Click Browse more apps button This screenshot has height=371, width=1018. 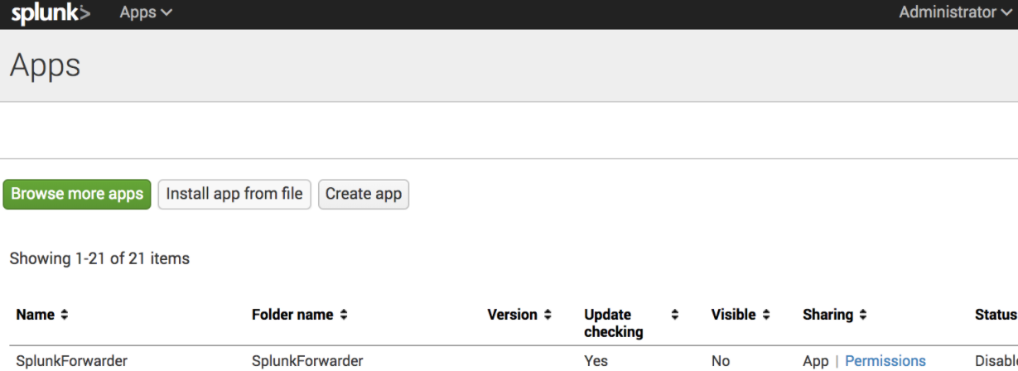77,194
